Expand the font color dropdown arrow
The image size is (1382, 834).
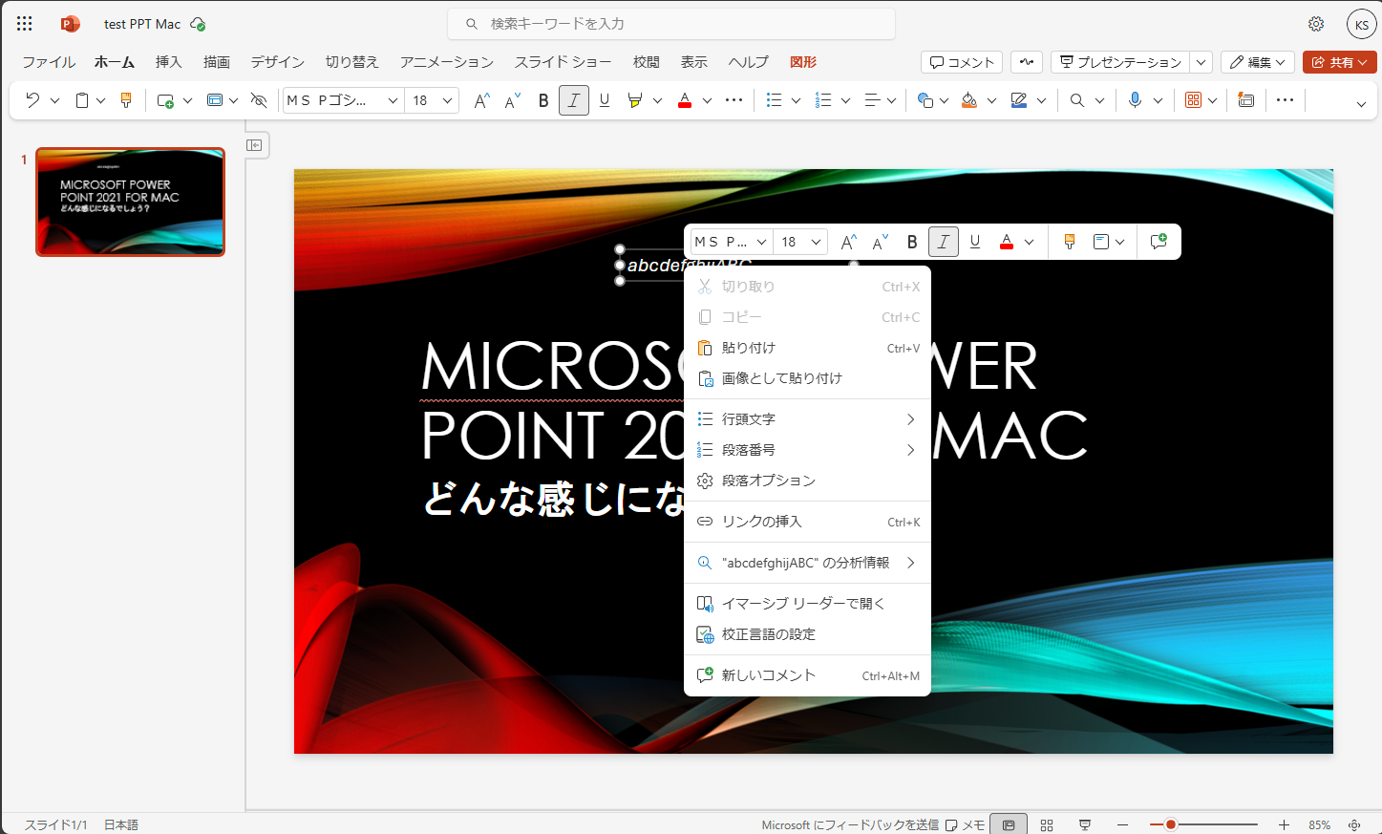[x=706, y=99]
